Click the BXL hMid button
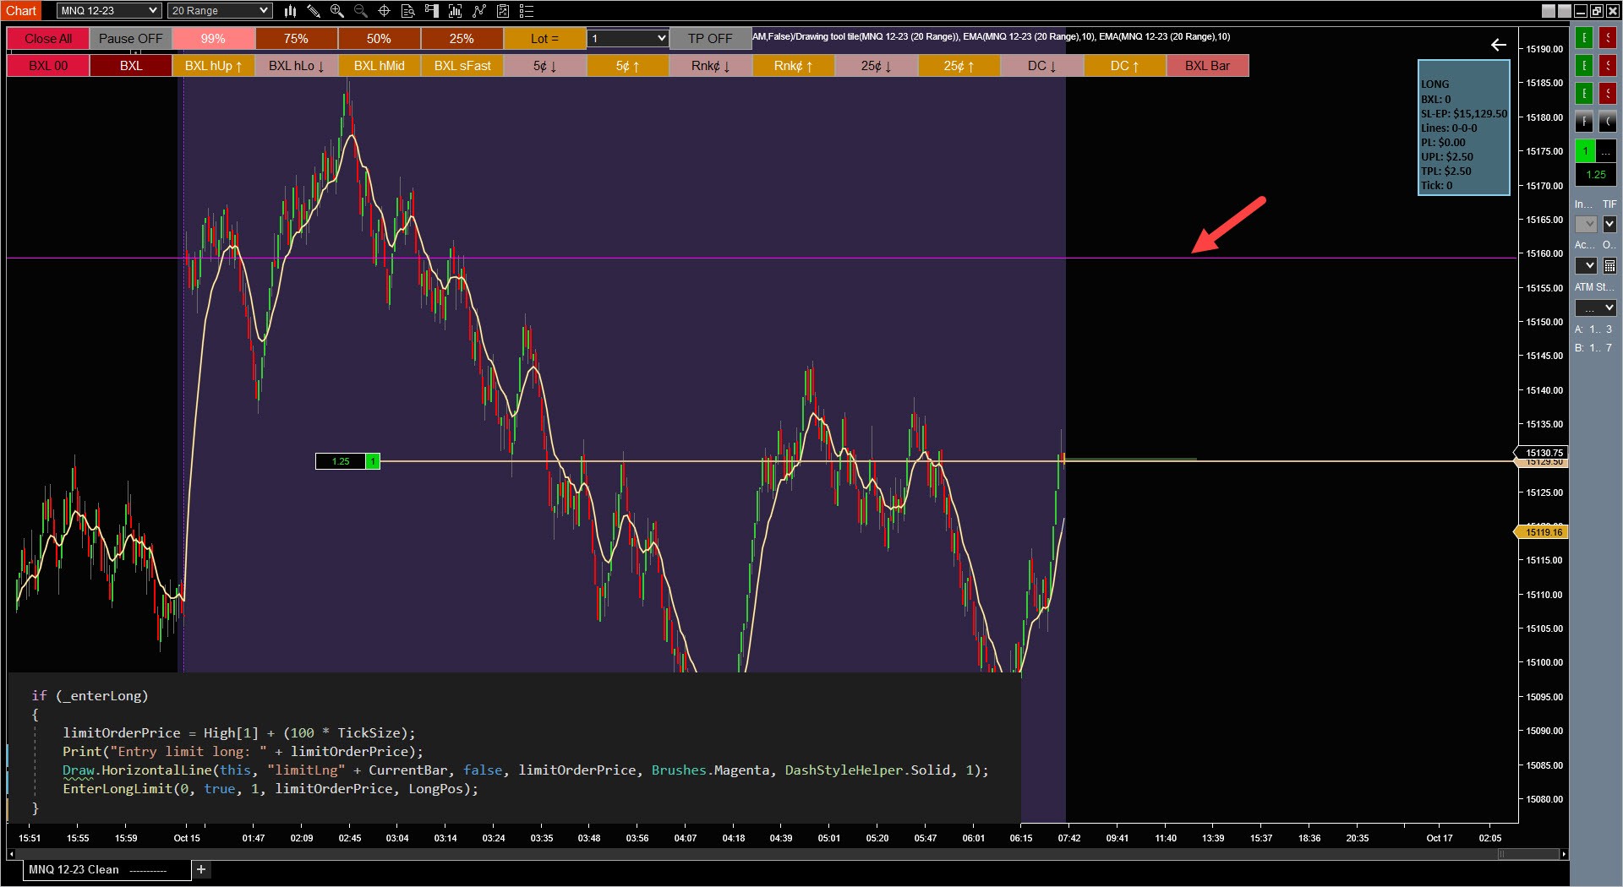The height and width of the screenshot is (887, 1623). [379, 66]
